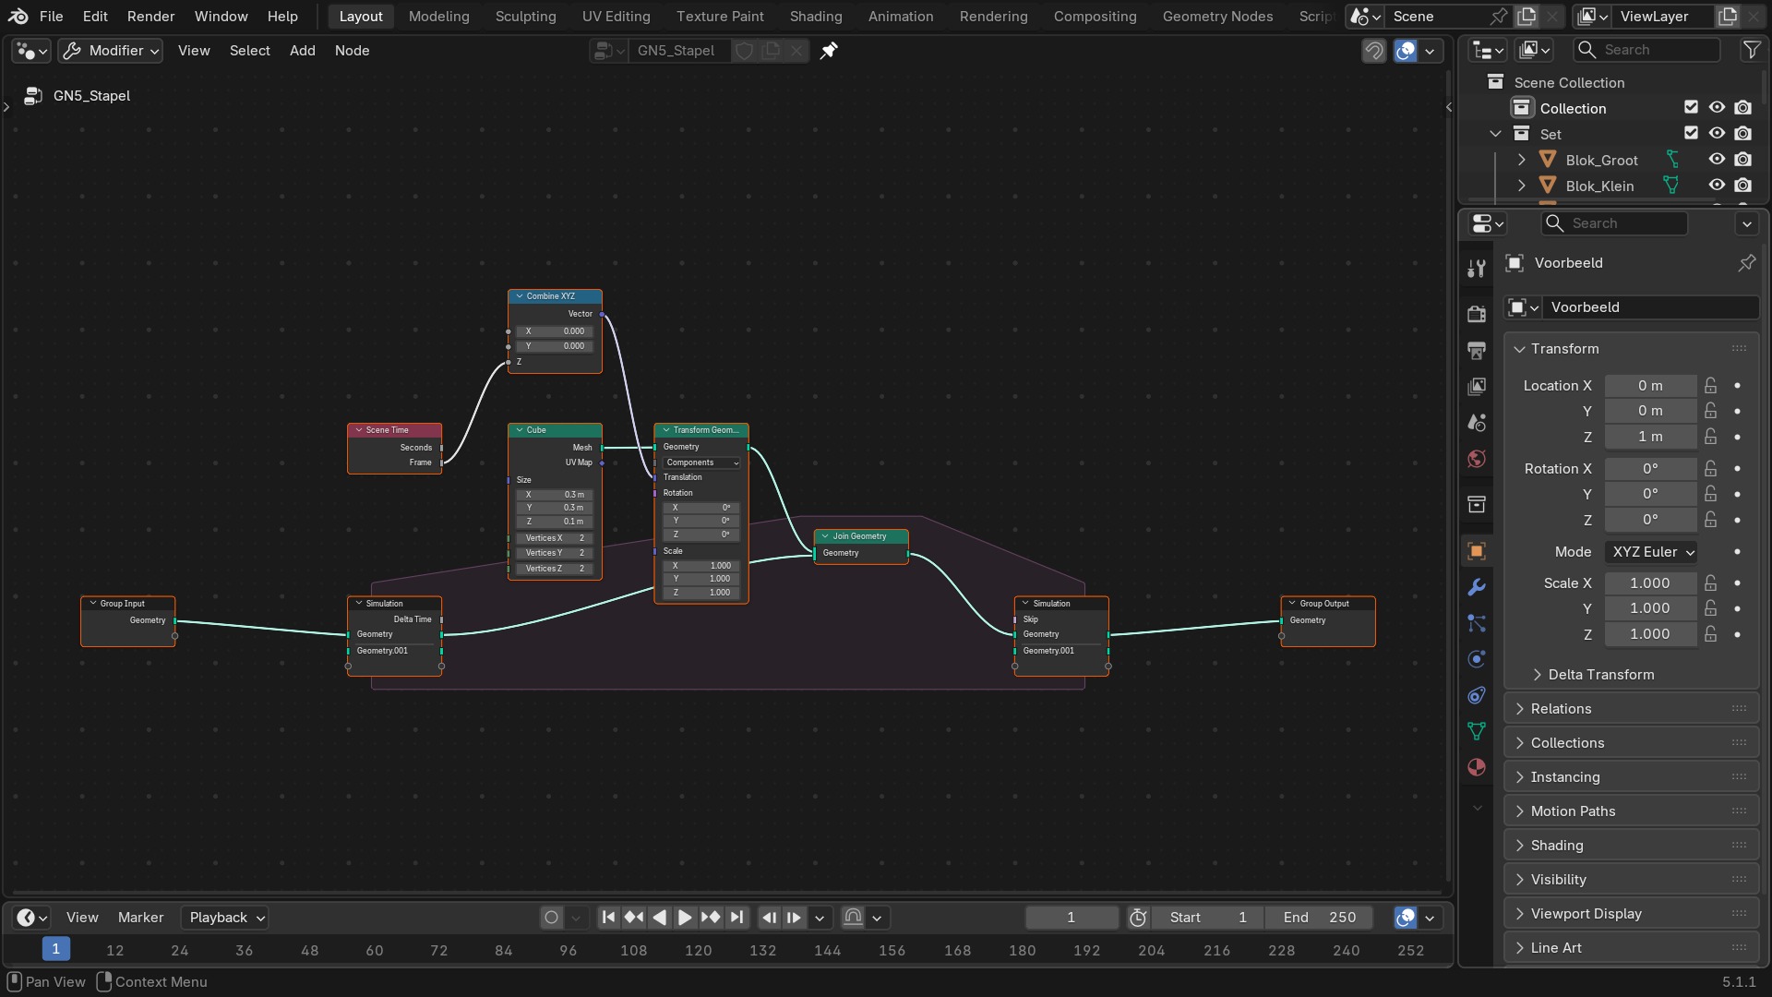Switch to the Shading workspace tab
This screenshot has height=997, width=1772.
pos(816,16)
